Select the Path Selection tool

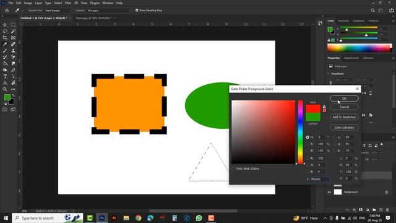click(x=13, y=76)
